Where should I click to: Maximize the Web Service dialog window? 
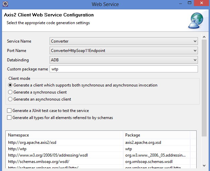click(x=190, y=3)
